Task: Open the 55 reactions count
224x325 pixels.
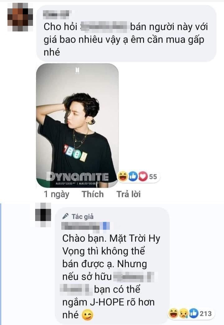Action: click(153, 177)
